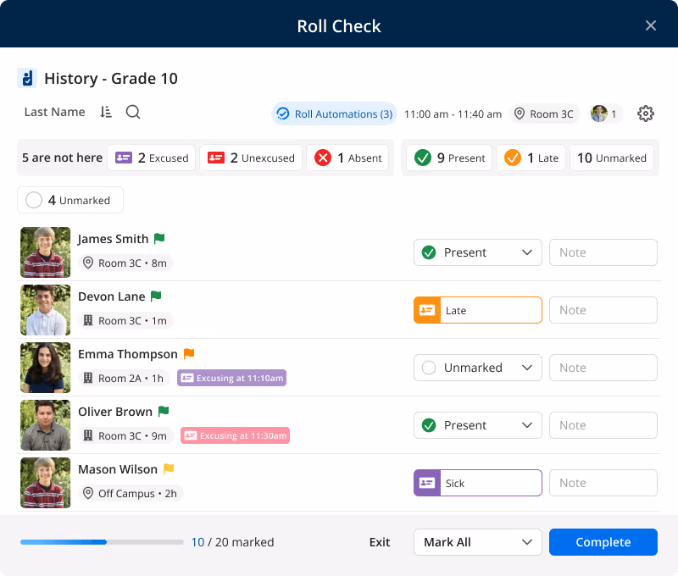Open Oliver Brown's photo
678x576 pixels.
pos(46,425)
